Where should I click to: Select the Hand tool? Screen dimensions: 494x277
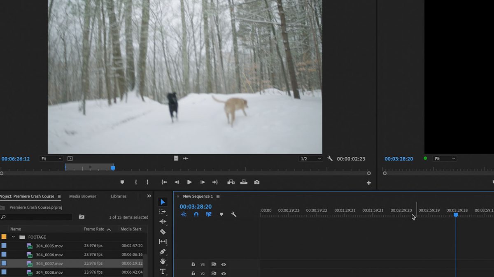[163, 261]
